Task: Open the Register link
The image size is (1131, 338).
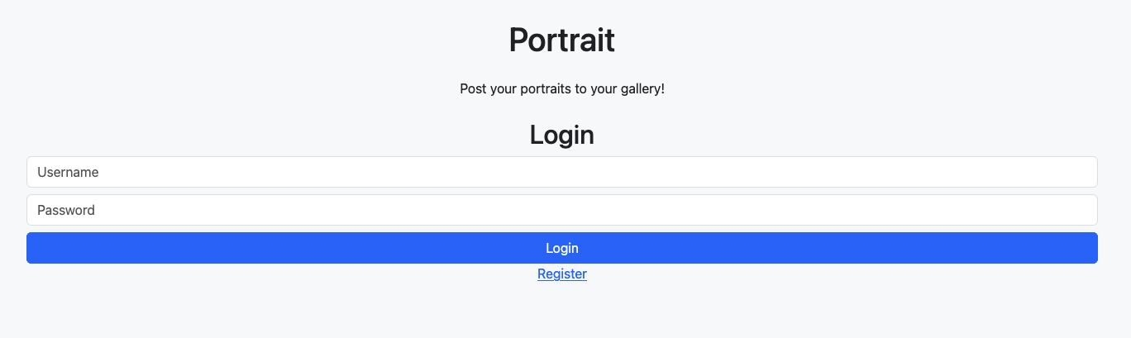Action: [x=562, y=274]
